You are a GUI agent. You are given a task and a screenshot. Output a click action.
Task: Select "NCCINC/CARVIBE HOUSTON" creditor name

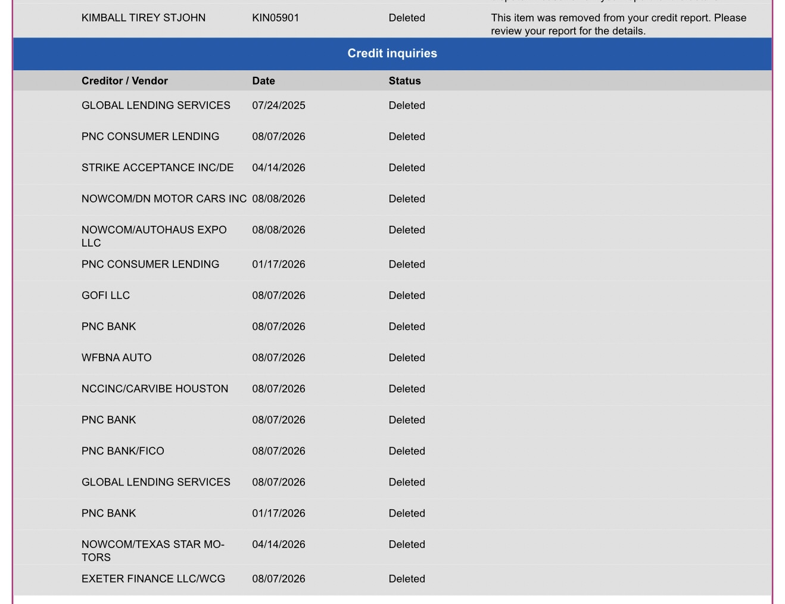tap(155, 389)
